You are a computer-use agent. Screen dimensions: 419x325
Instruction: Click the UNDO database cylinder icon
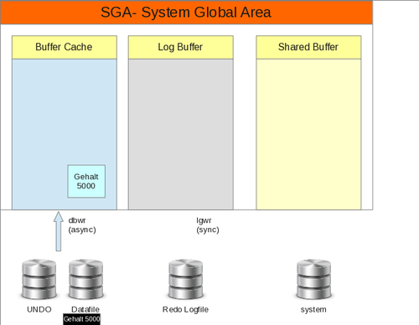tap(39, 279)
